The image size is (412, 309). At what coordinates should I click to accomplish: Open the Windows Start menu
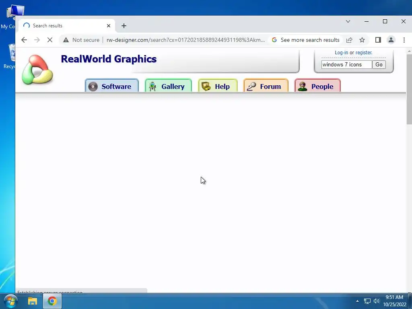[10, 301]
